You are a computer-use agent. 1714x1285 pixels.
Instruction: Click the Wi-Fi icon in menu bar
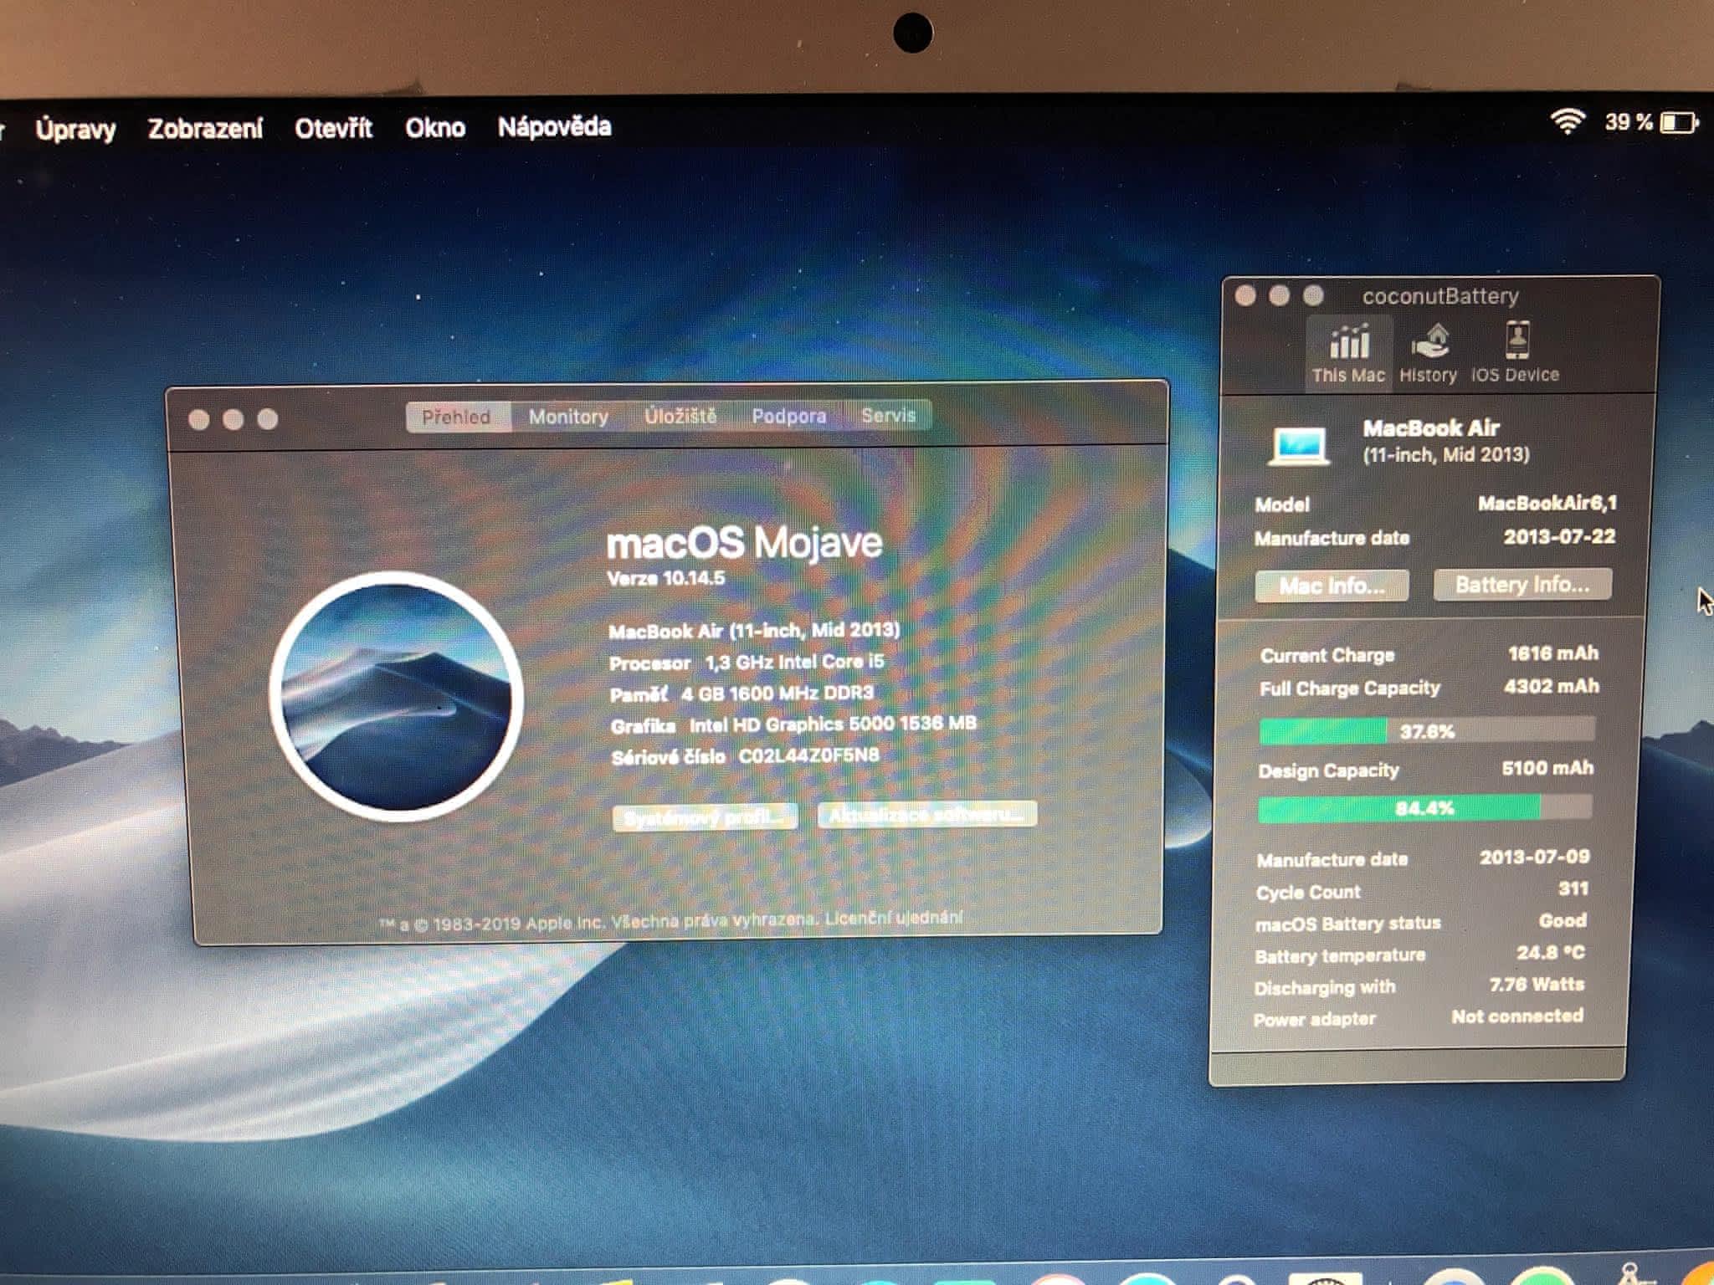pos(1567,122)
